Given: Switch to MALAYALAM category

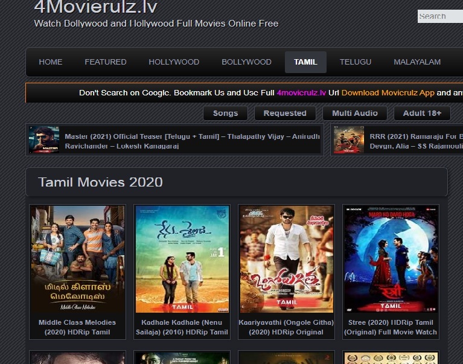Looking at the screenshot, I should point(417,62).
